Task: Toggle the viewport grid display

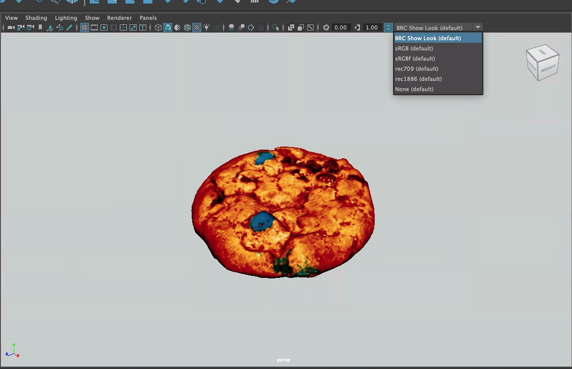Action: coord(85,27)
